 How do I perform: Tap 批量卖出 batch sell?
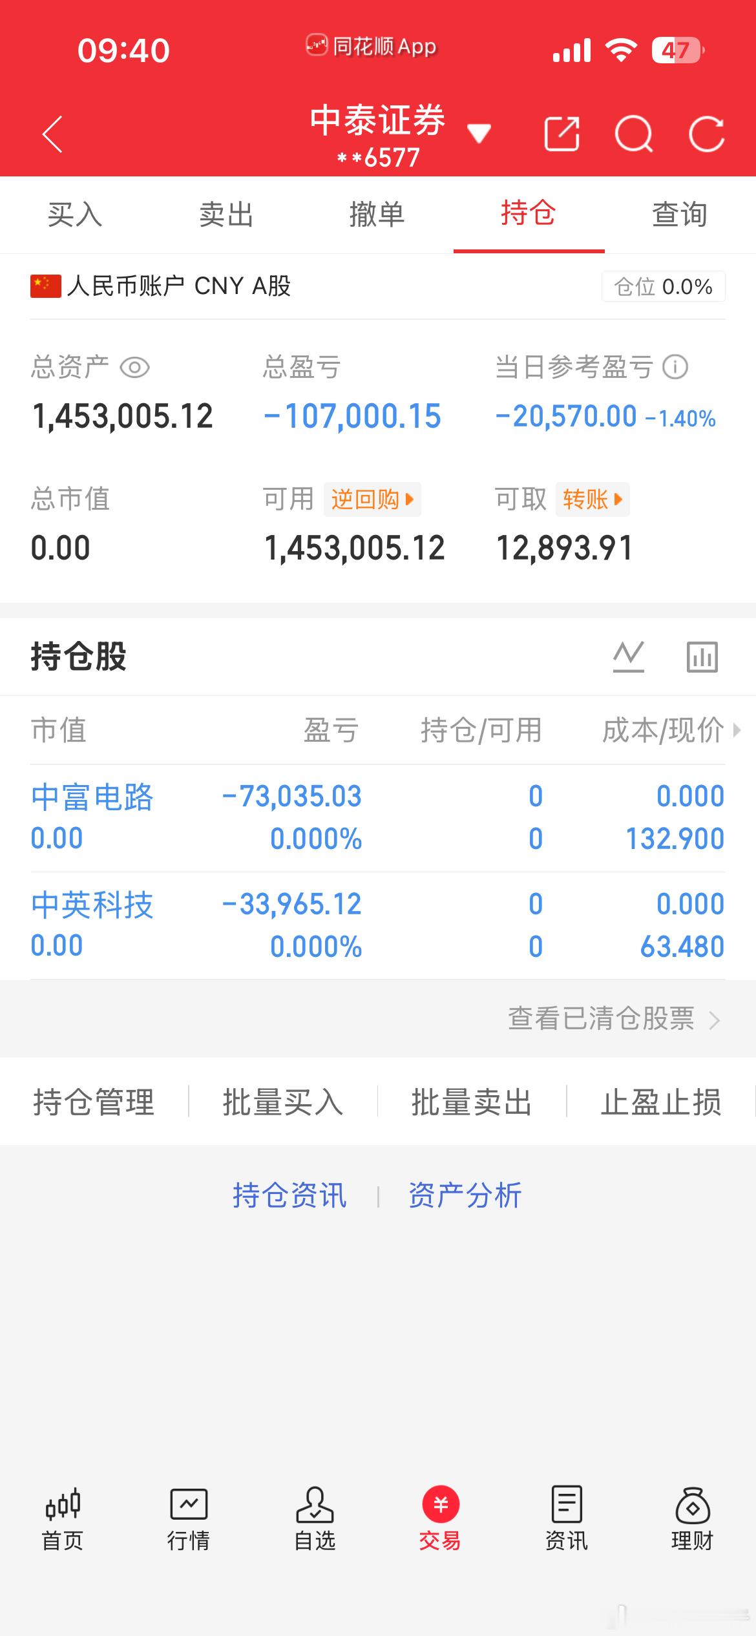(x=472, y=1102)
